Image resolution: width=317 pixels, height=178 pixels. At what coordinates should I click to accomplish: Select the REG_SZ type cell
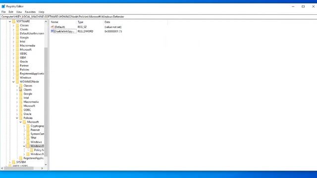point(82,27)
